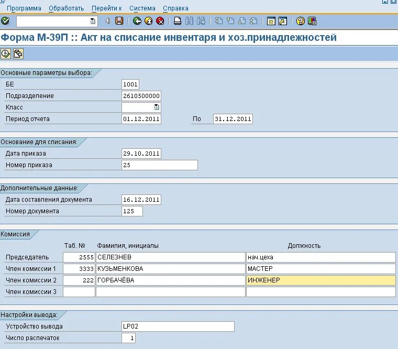Click the yellow Help question mark icon

(300, 21)
